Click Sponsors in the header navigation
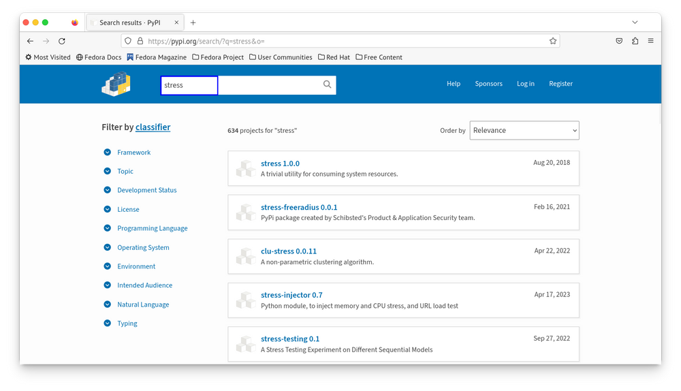The height and width of the screenshot is (391, 681). click(x=488, y=84)
